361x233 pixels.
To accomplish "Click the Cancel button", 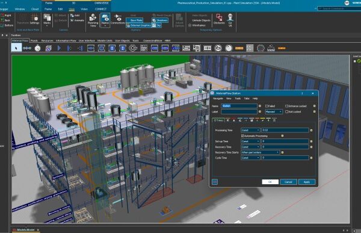I will pyautogui.click(x=288, y=182).
